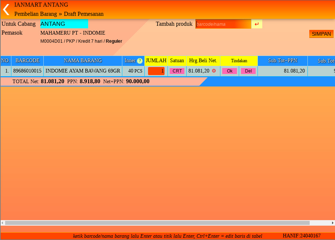Toggle the CRT unit button
335x240 pixels.
pyautogui.click(x=177, y=71)
